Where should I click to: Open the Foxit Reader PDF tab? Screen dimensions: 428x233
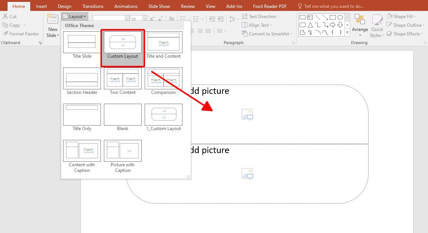tap(269, 6)
